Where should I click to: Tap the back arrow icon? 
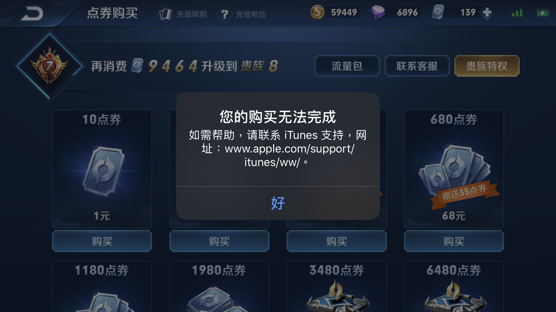coord(32,13)
